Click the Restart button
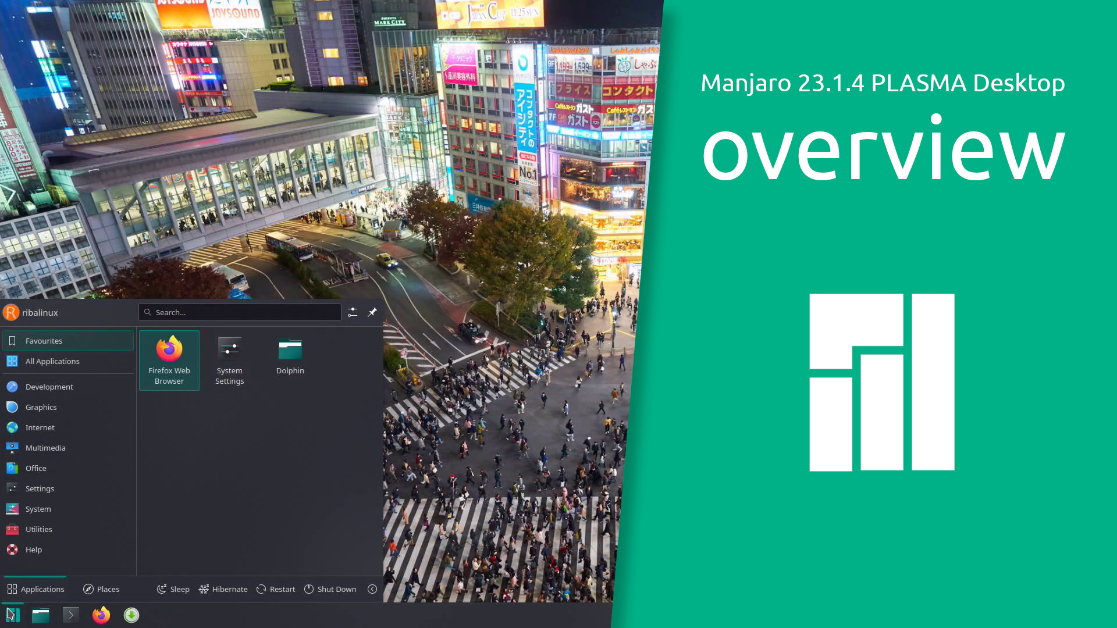1117x628 pixels. (276, 589)
